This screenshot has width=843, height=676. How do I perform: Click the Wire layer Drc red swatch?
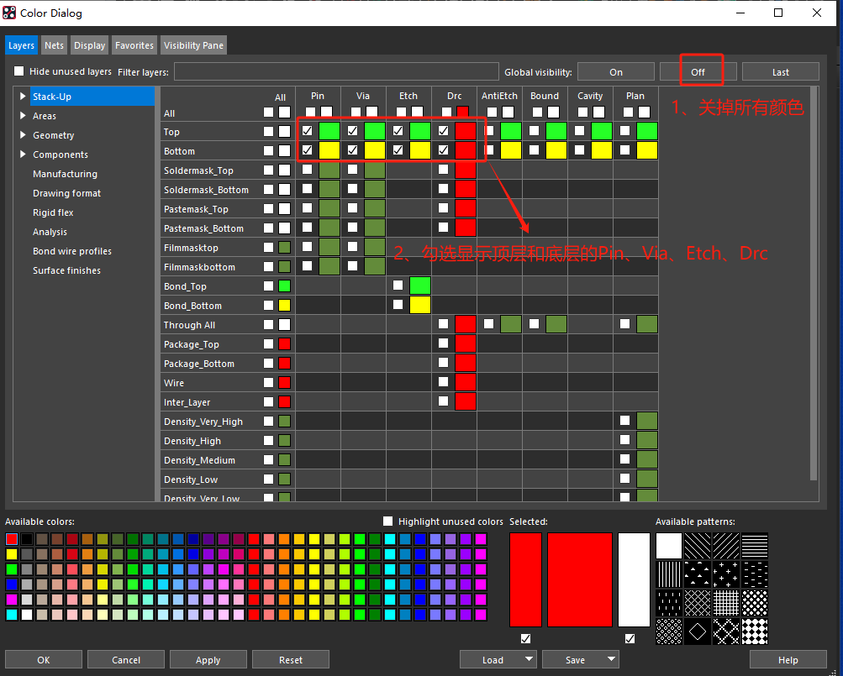pos(466,382)
